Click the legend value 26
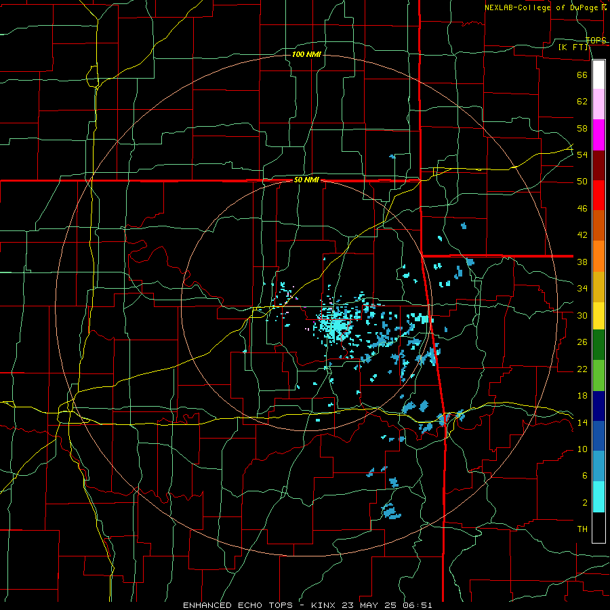Viewport: 610px width, 610px height. (582, 342)
